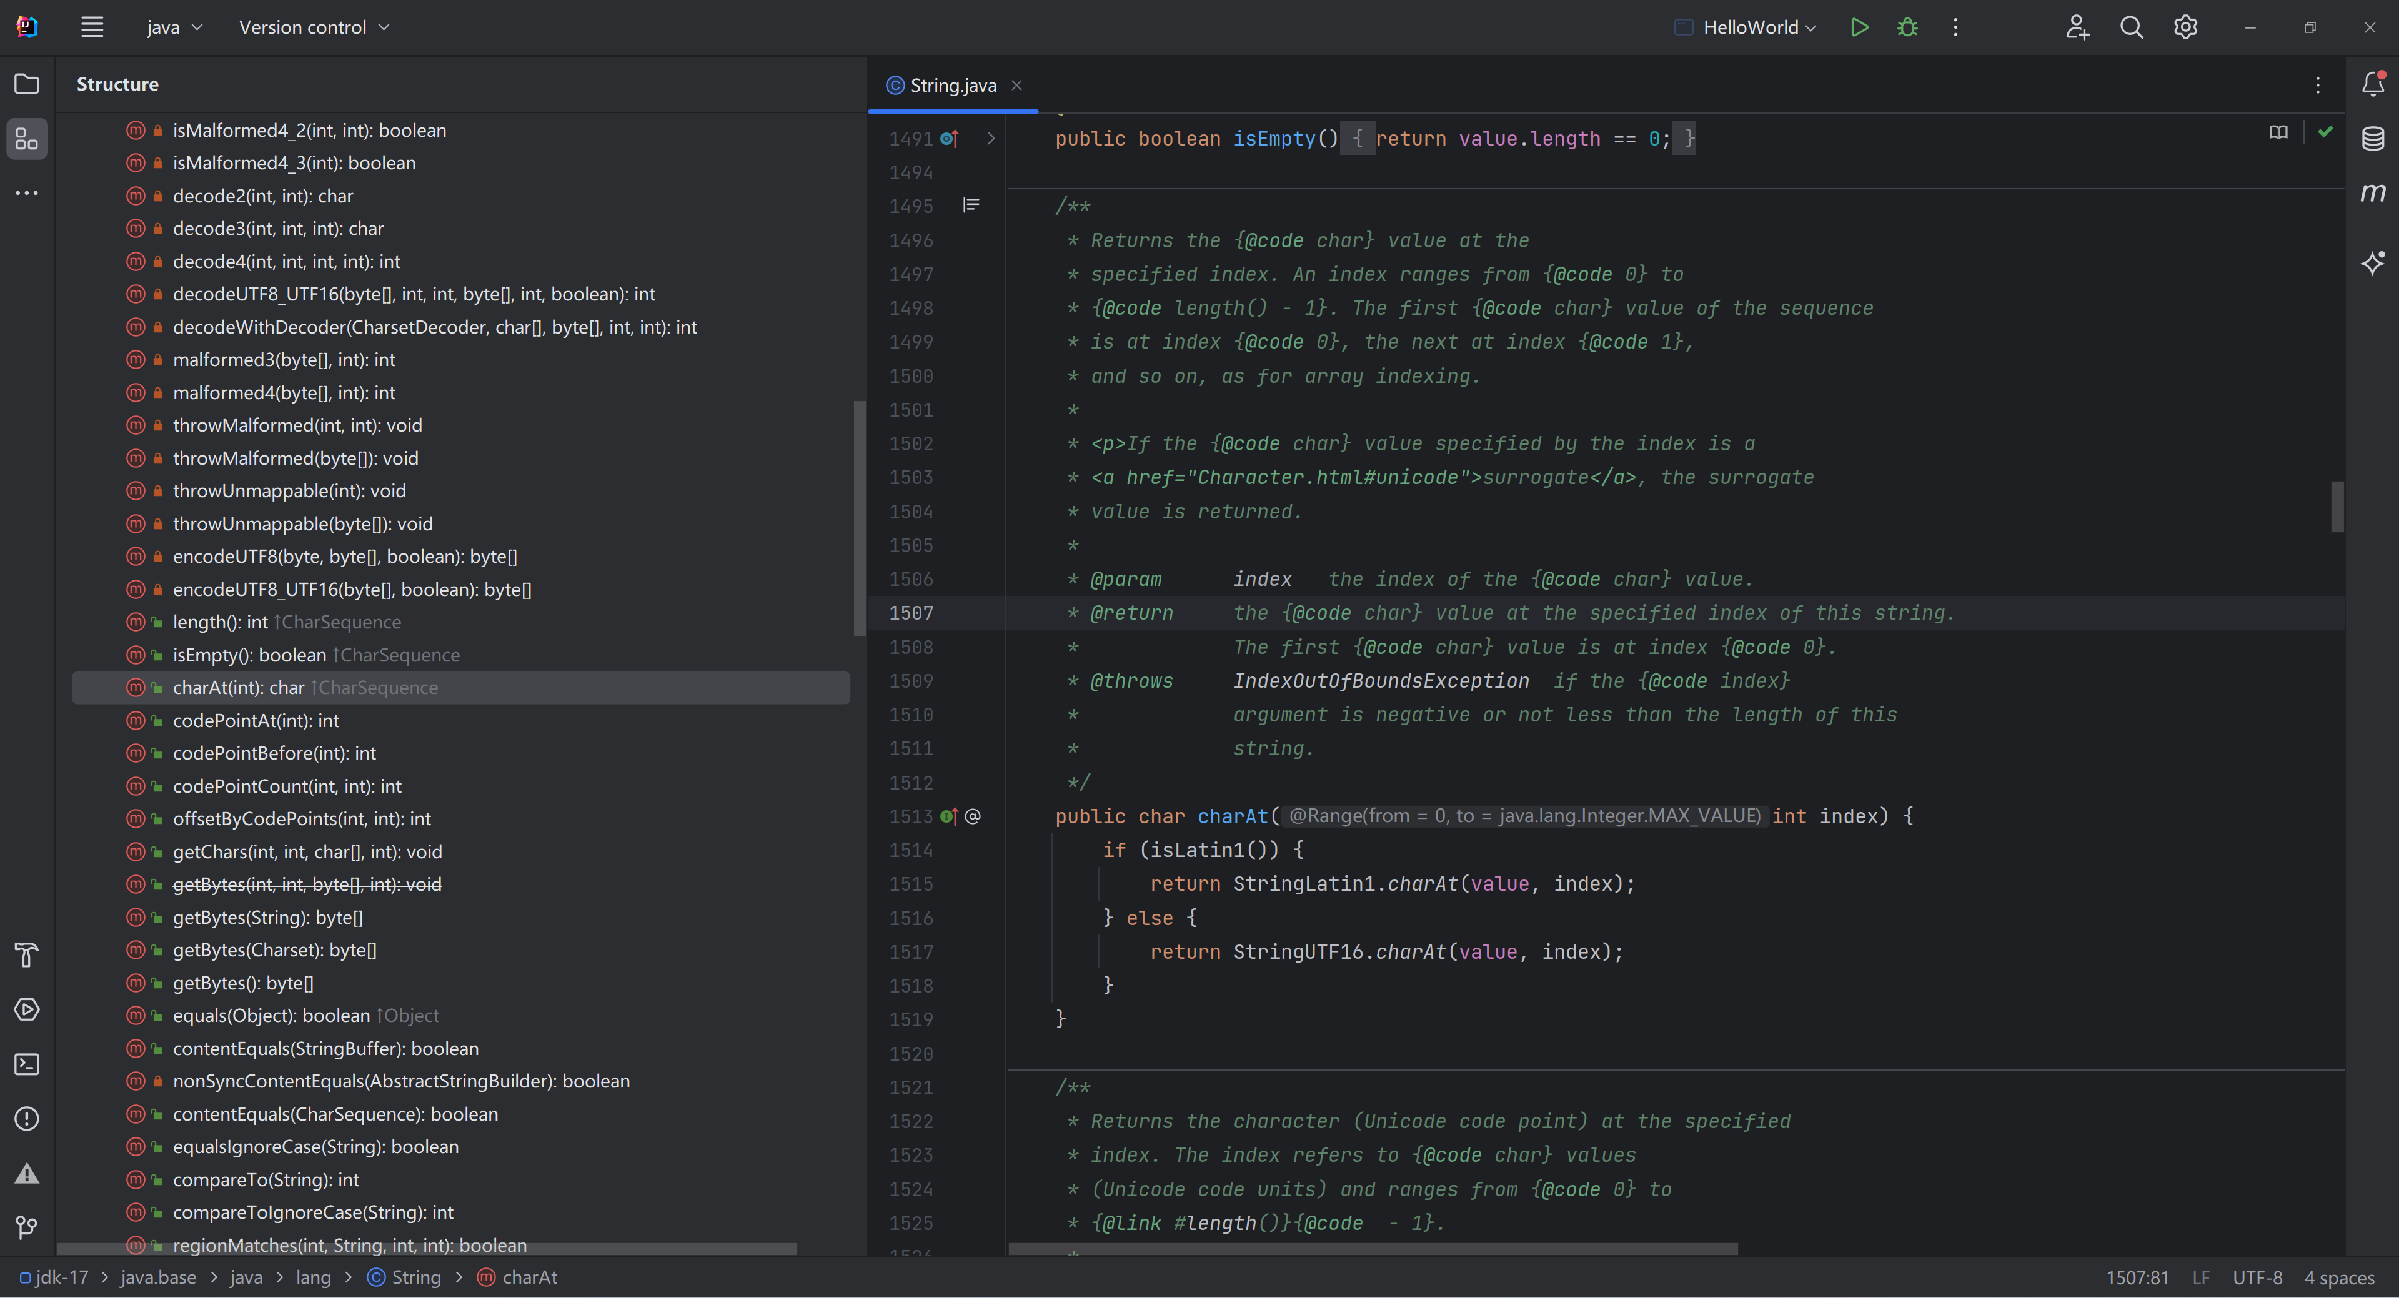2399x1298 pixels.
Task: Toggle the Structure tool window icon
Action: (27, 139)
